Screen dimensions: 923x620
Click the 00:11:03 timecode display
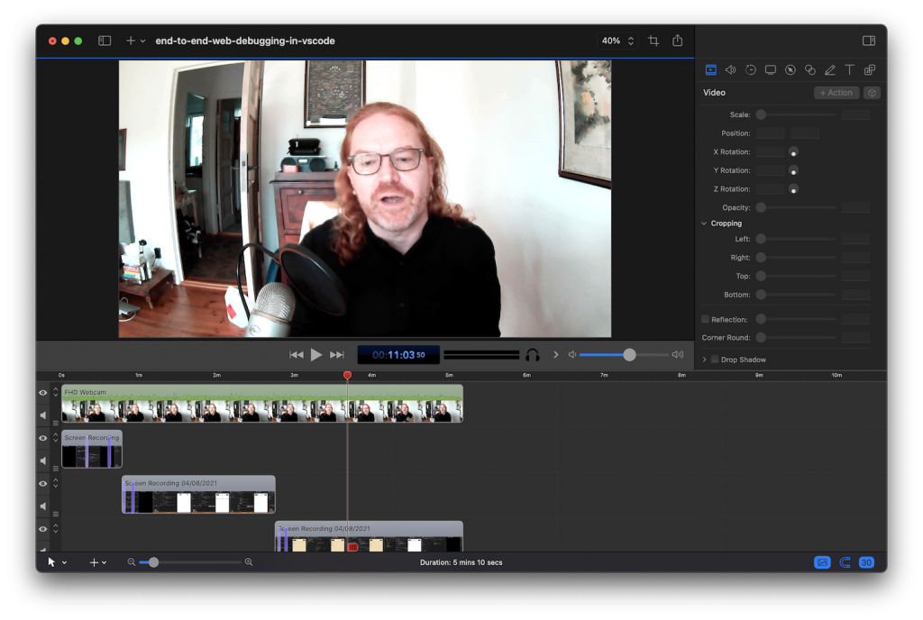coord(398,355)
